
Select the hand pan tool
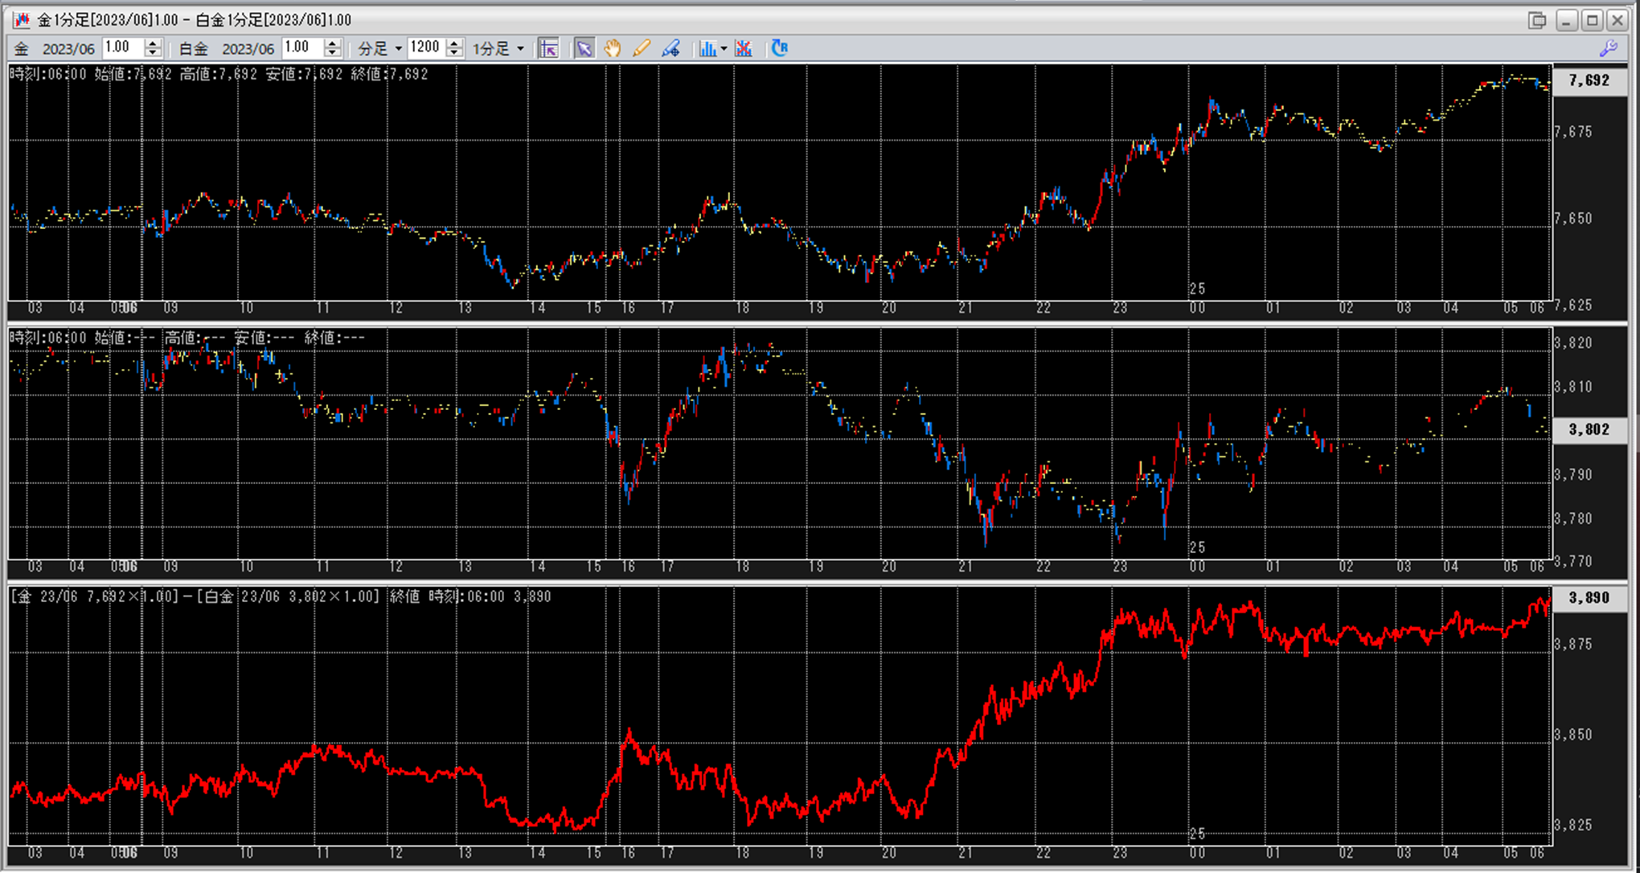pos(613,48)
